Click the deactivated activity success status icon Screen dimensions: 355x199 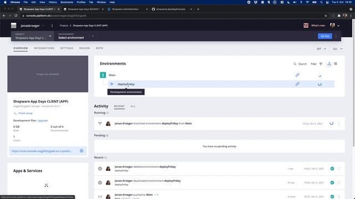[332, 182]
